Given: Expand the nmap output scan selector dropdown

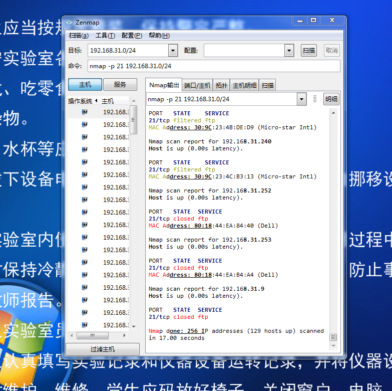Looking at the screenshot, I should pyautogui.click(x=301, y=99).
